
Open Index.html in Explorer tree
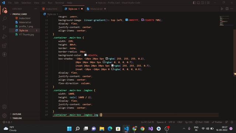point(25,18)
